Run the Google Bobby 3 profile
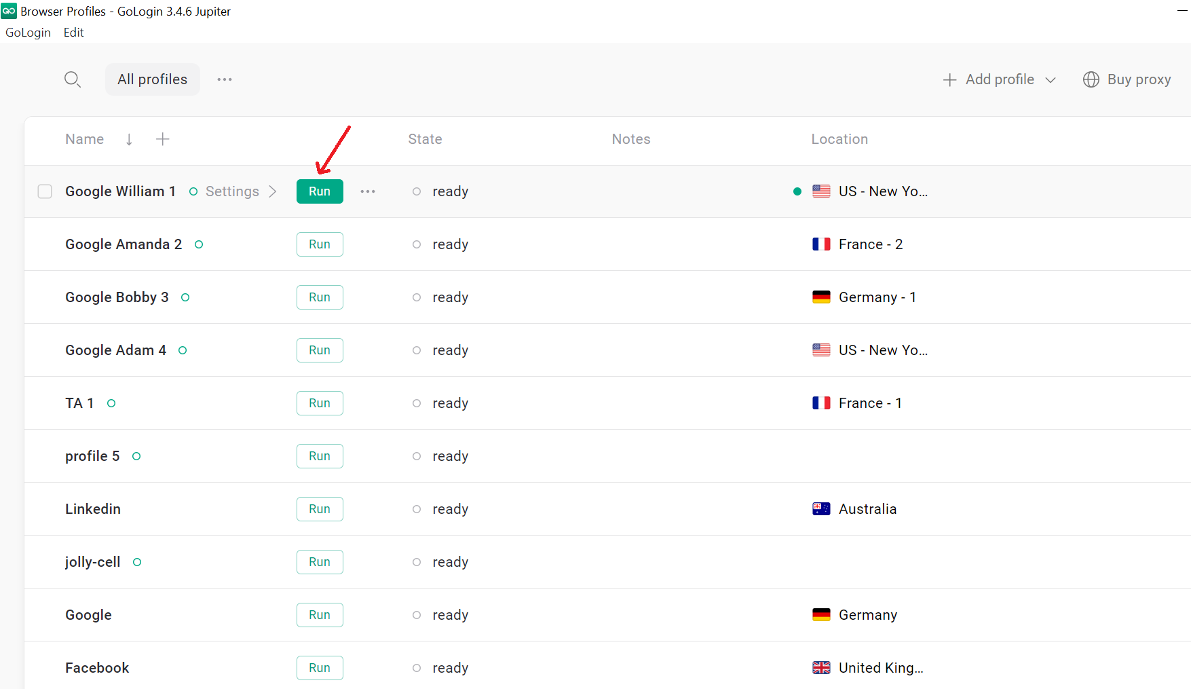The width and height of the screenshot is (1191, 689). point(320,297)
